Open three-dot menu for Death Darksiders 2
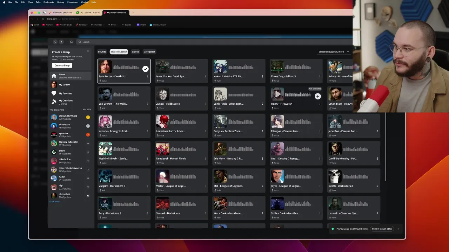 (377, 186)
